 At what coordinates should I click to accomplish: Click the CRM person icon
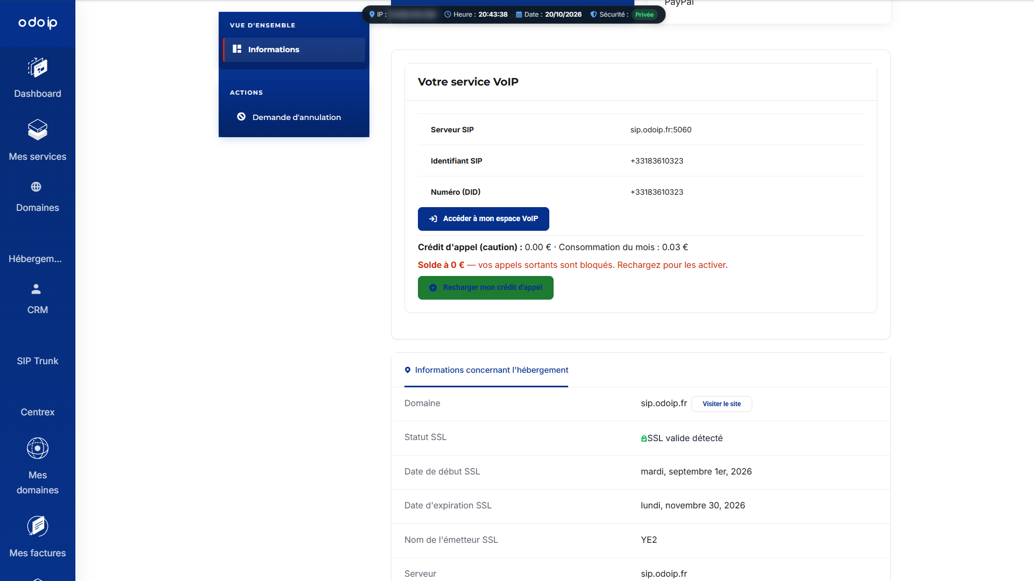click(36, 289)
